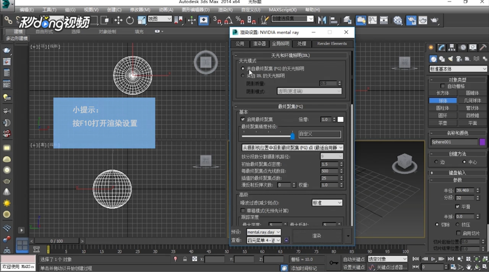Select skylight from IBL radio
The height and width of the screenshot is (272, 489).
pos(243,76)
